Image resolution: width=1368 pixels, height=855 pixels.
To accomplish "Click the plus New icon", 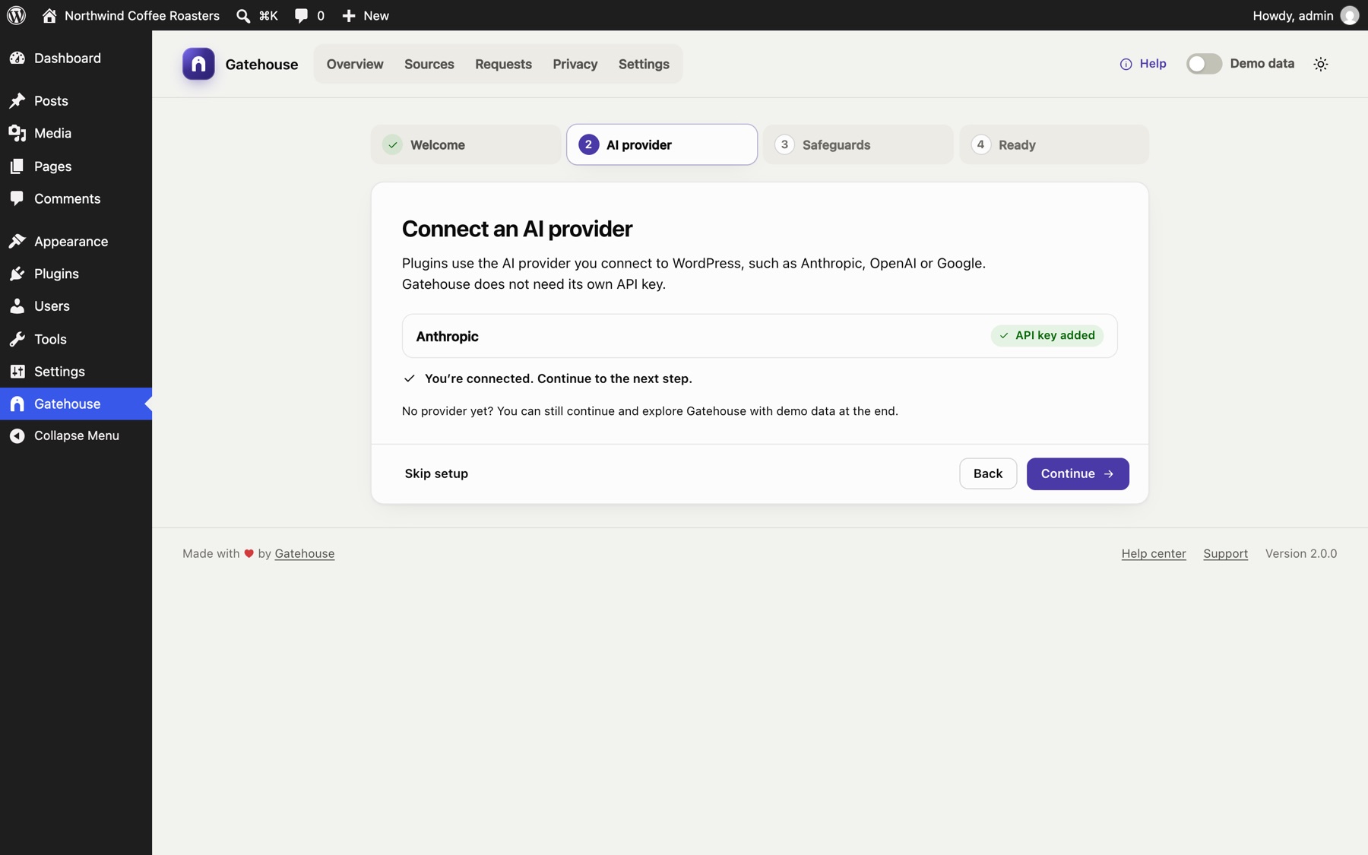I will pos(349,15).
